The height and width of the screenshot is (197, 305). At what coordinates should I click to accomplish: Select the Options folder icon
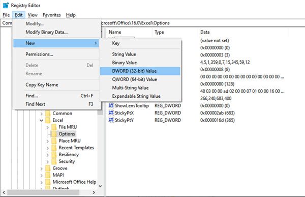coord(54,134)
